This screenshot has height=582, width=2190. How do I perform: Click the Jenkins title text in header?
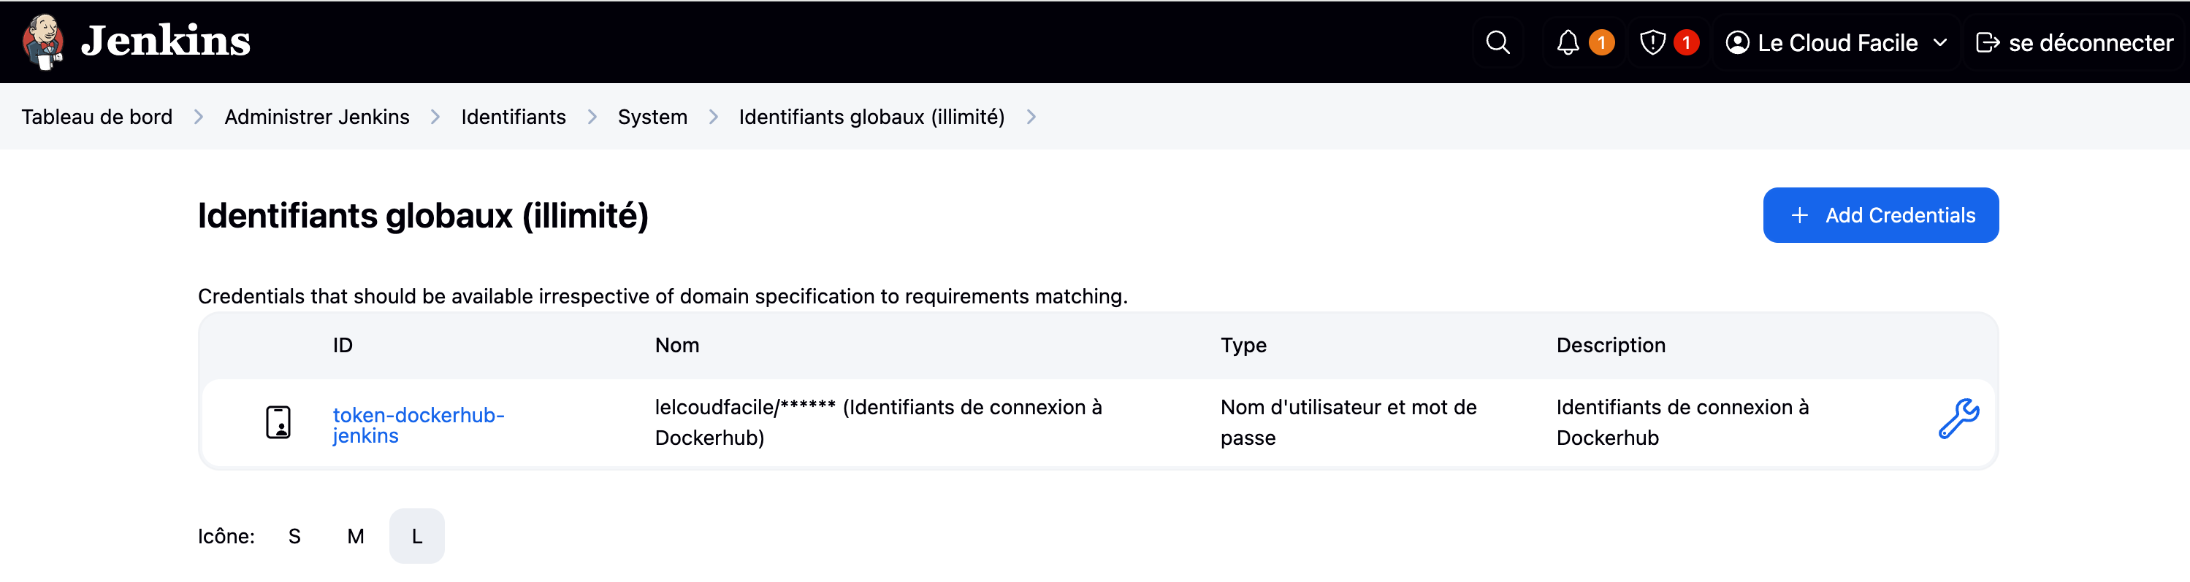click(x=166, y=42)
